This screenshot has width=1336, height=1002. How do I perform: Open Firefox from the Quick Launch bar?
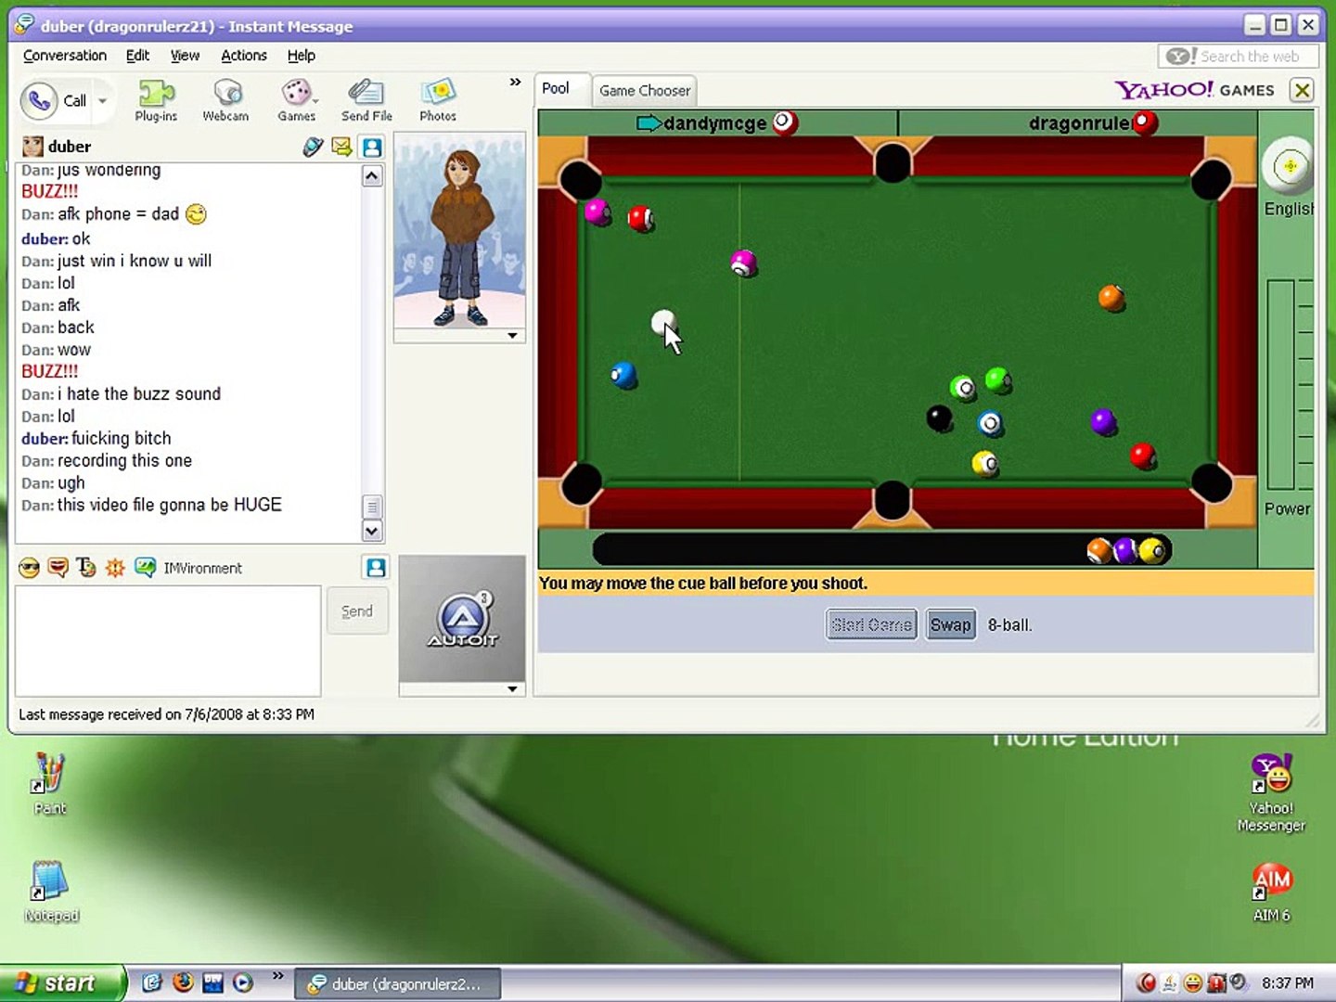[183, 983]
